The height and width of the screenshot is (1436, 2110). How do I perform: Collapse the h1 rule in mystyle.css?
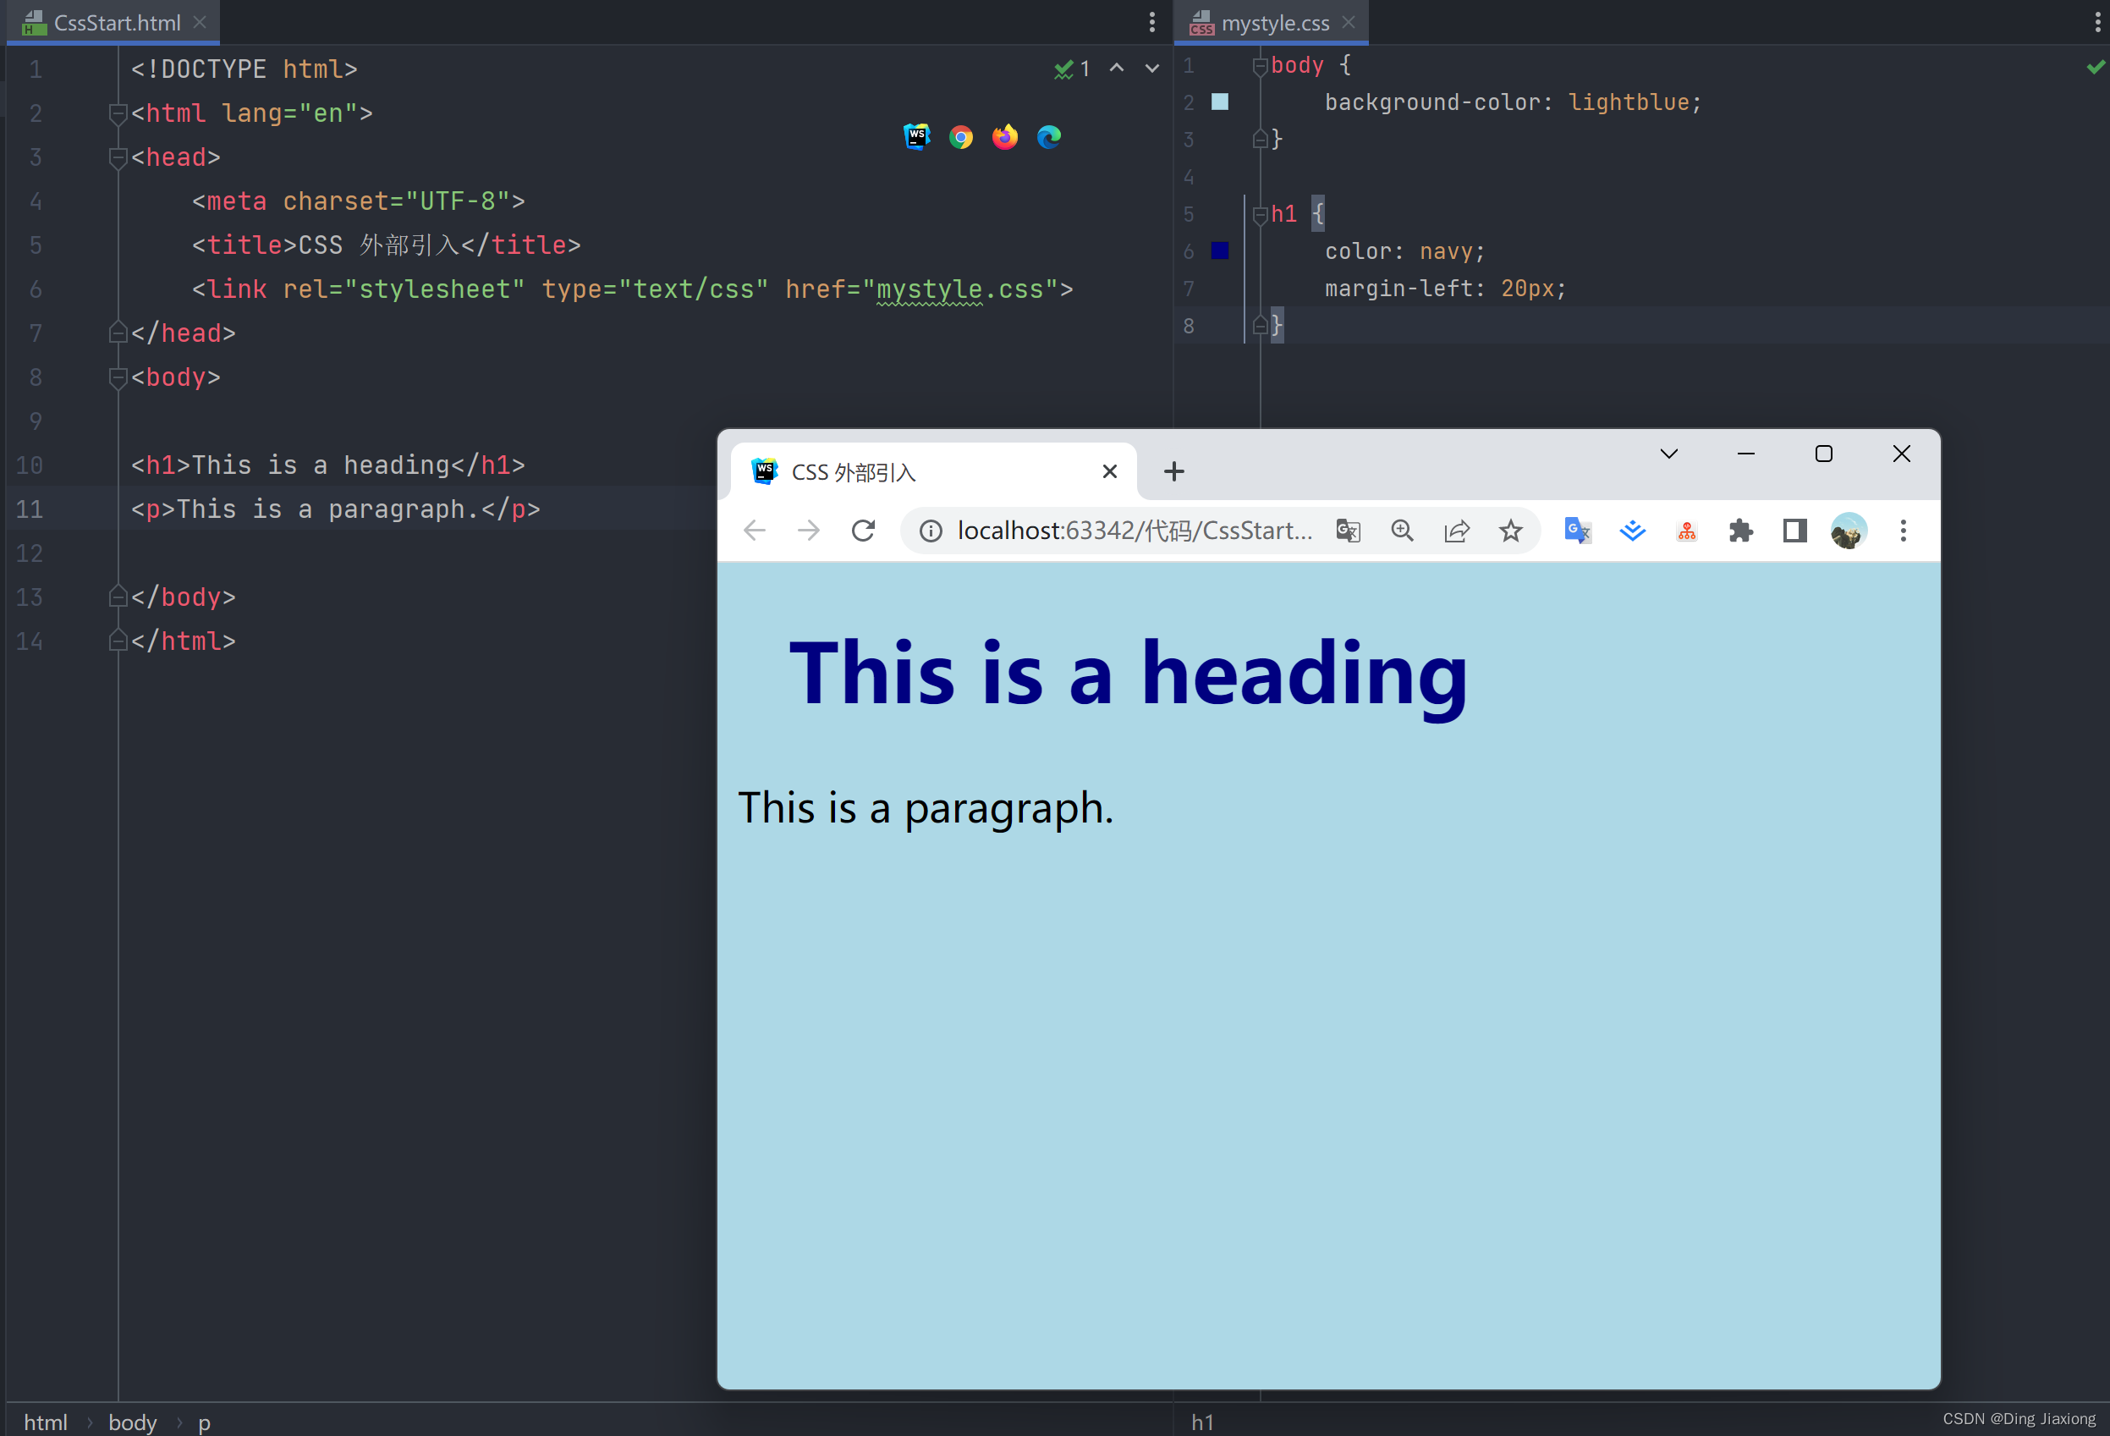(1261, 214)
